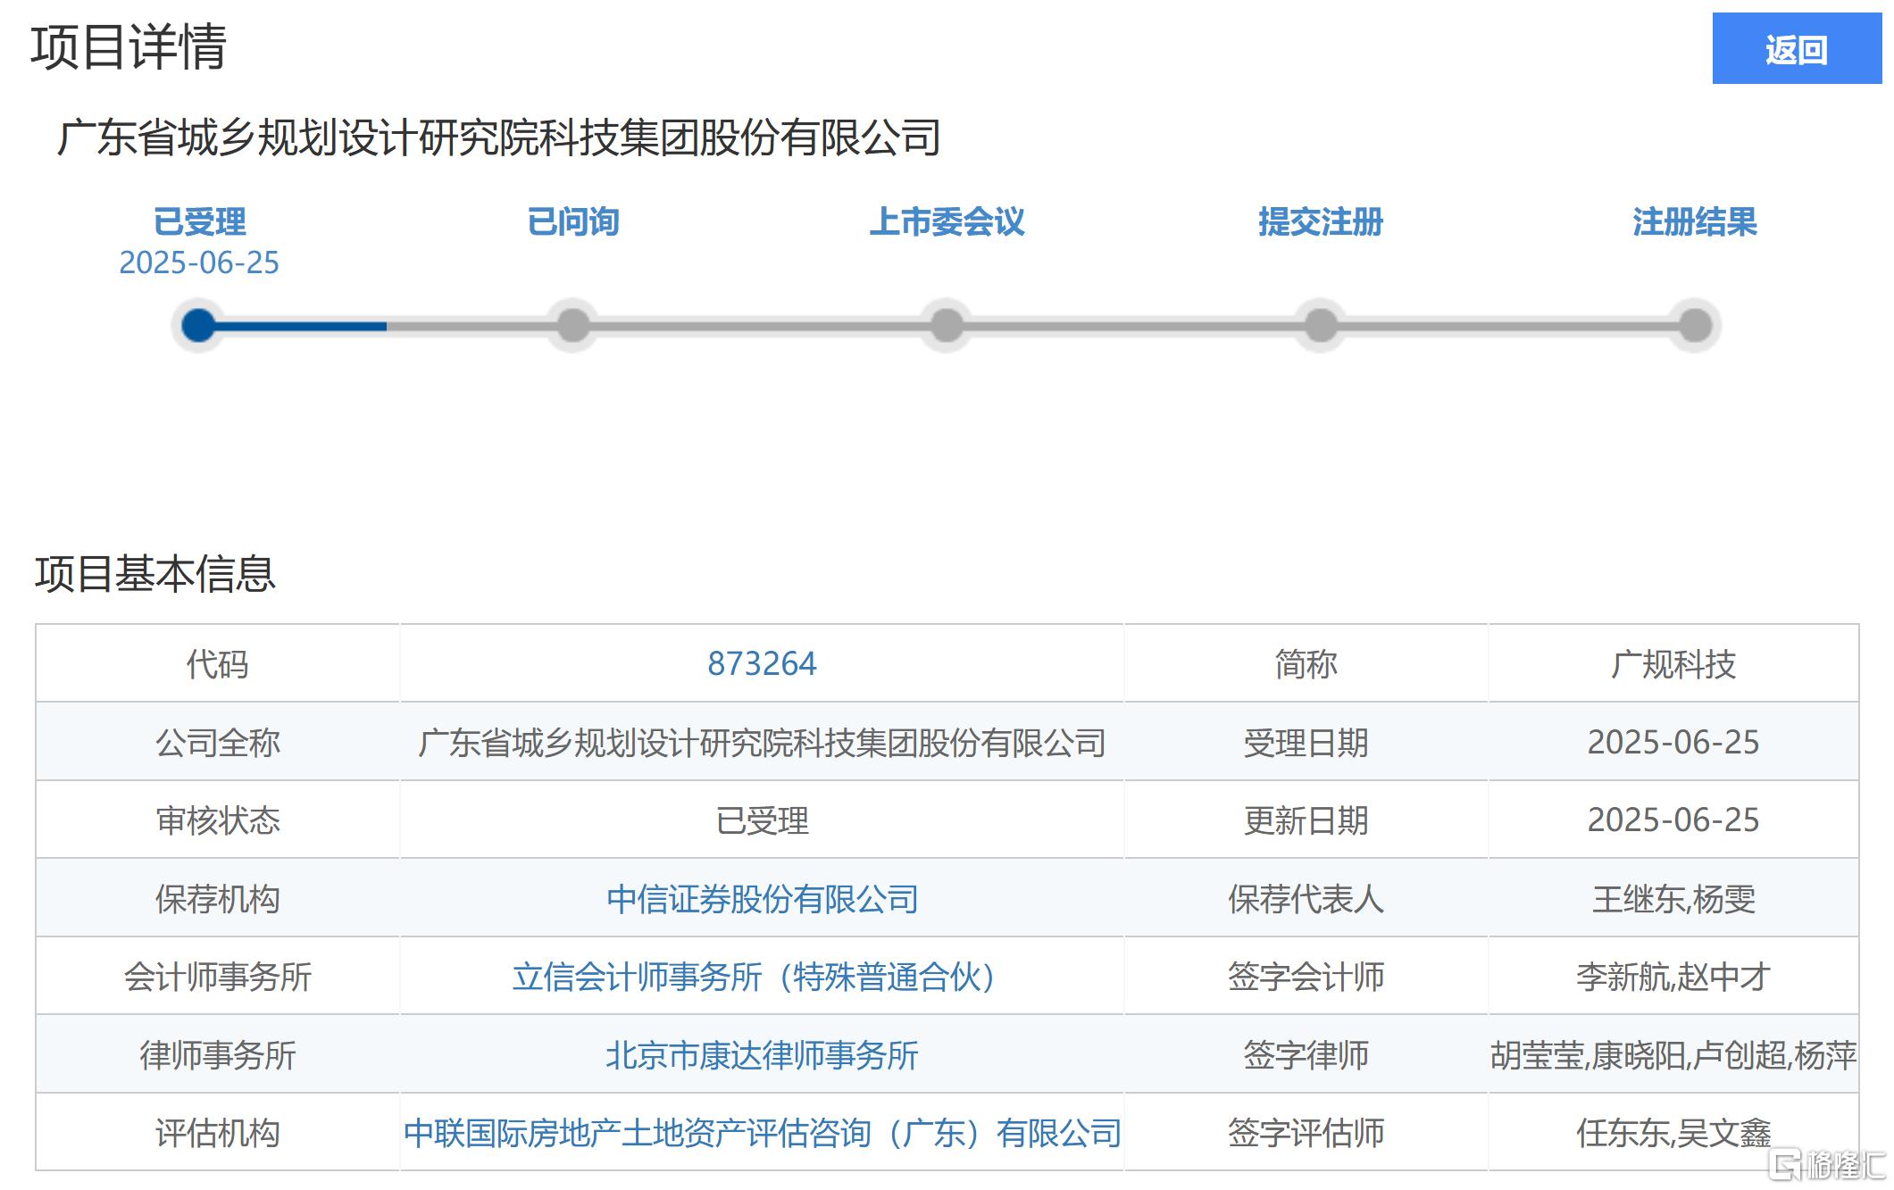The height and width of the screenshot is (1190, 1894).
Task: Select the 已问询 stage label
Action: point(573,221)
